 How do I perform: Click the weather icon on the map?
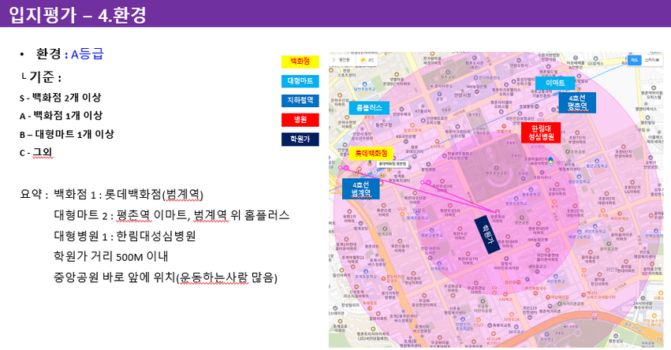click(x=363, y=61)
